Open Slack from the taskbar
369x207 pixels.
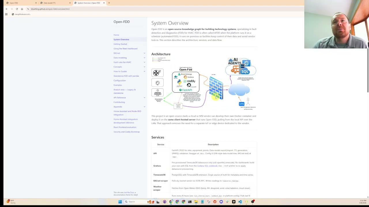[x=227, y=202]
